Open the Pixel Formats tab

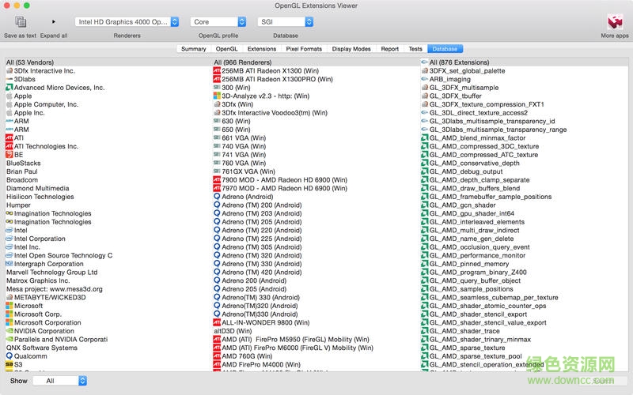pos(304,49)
